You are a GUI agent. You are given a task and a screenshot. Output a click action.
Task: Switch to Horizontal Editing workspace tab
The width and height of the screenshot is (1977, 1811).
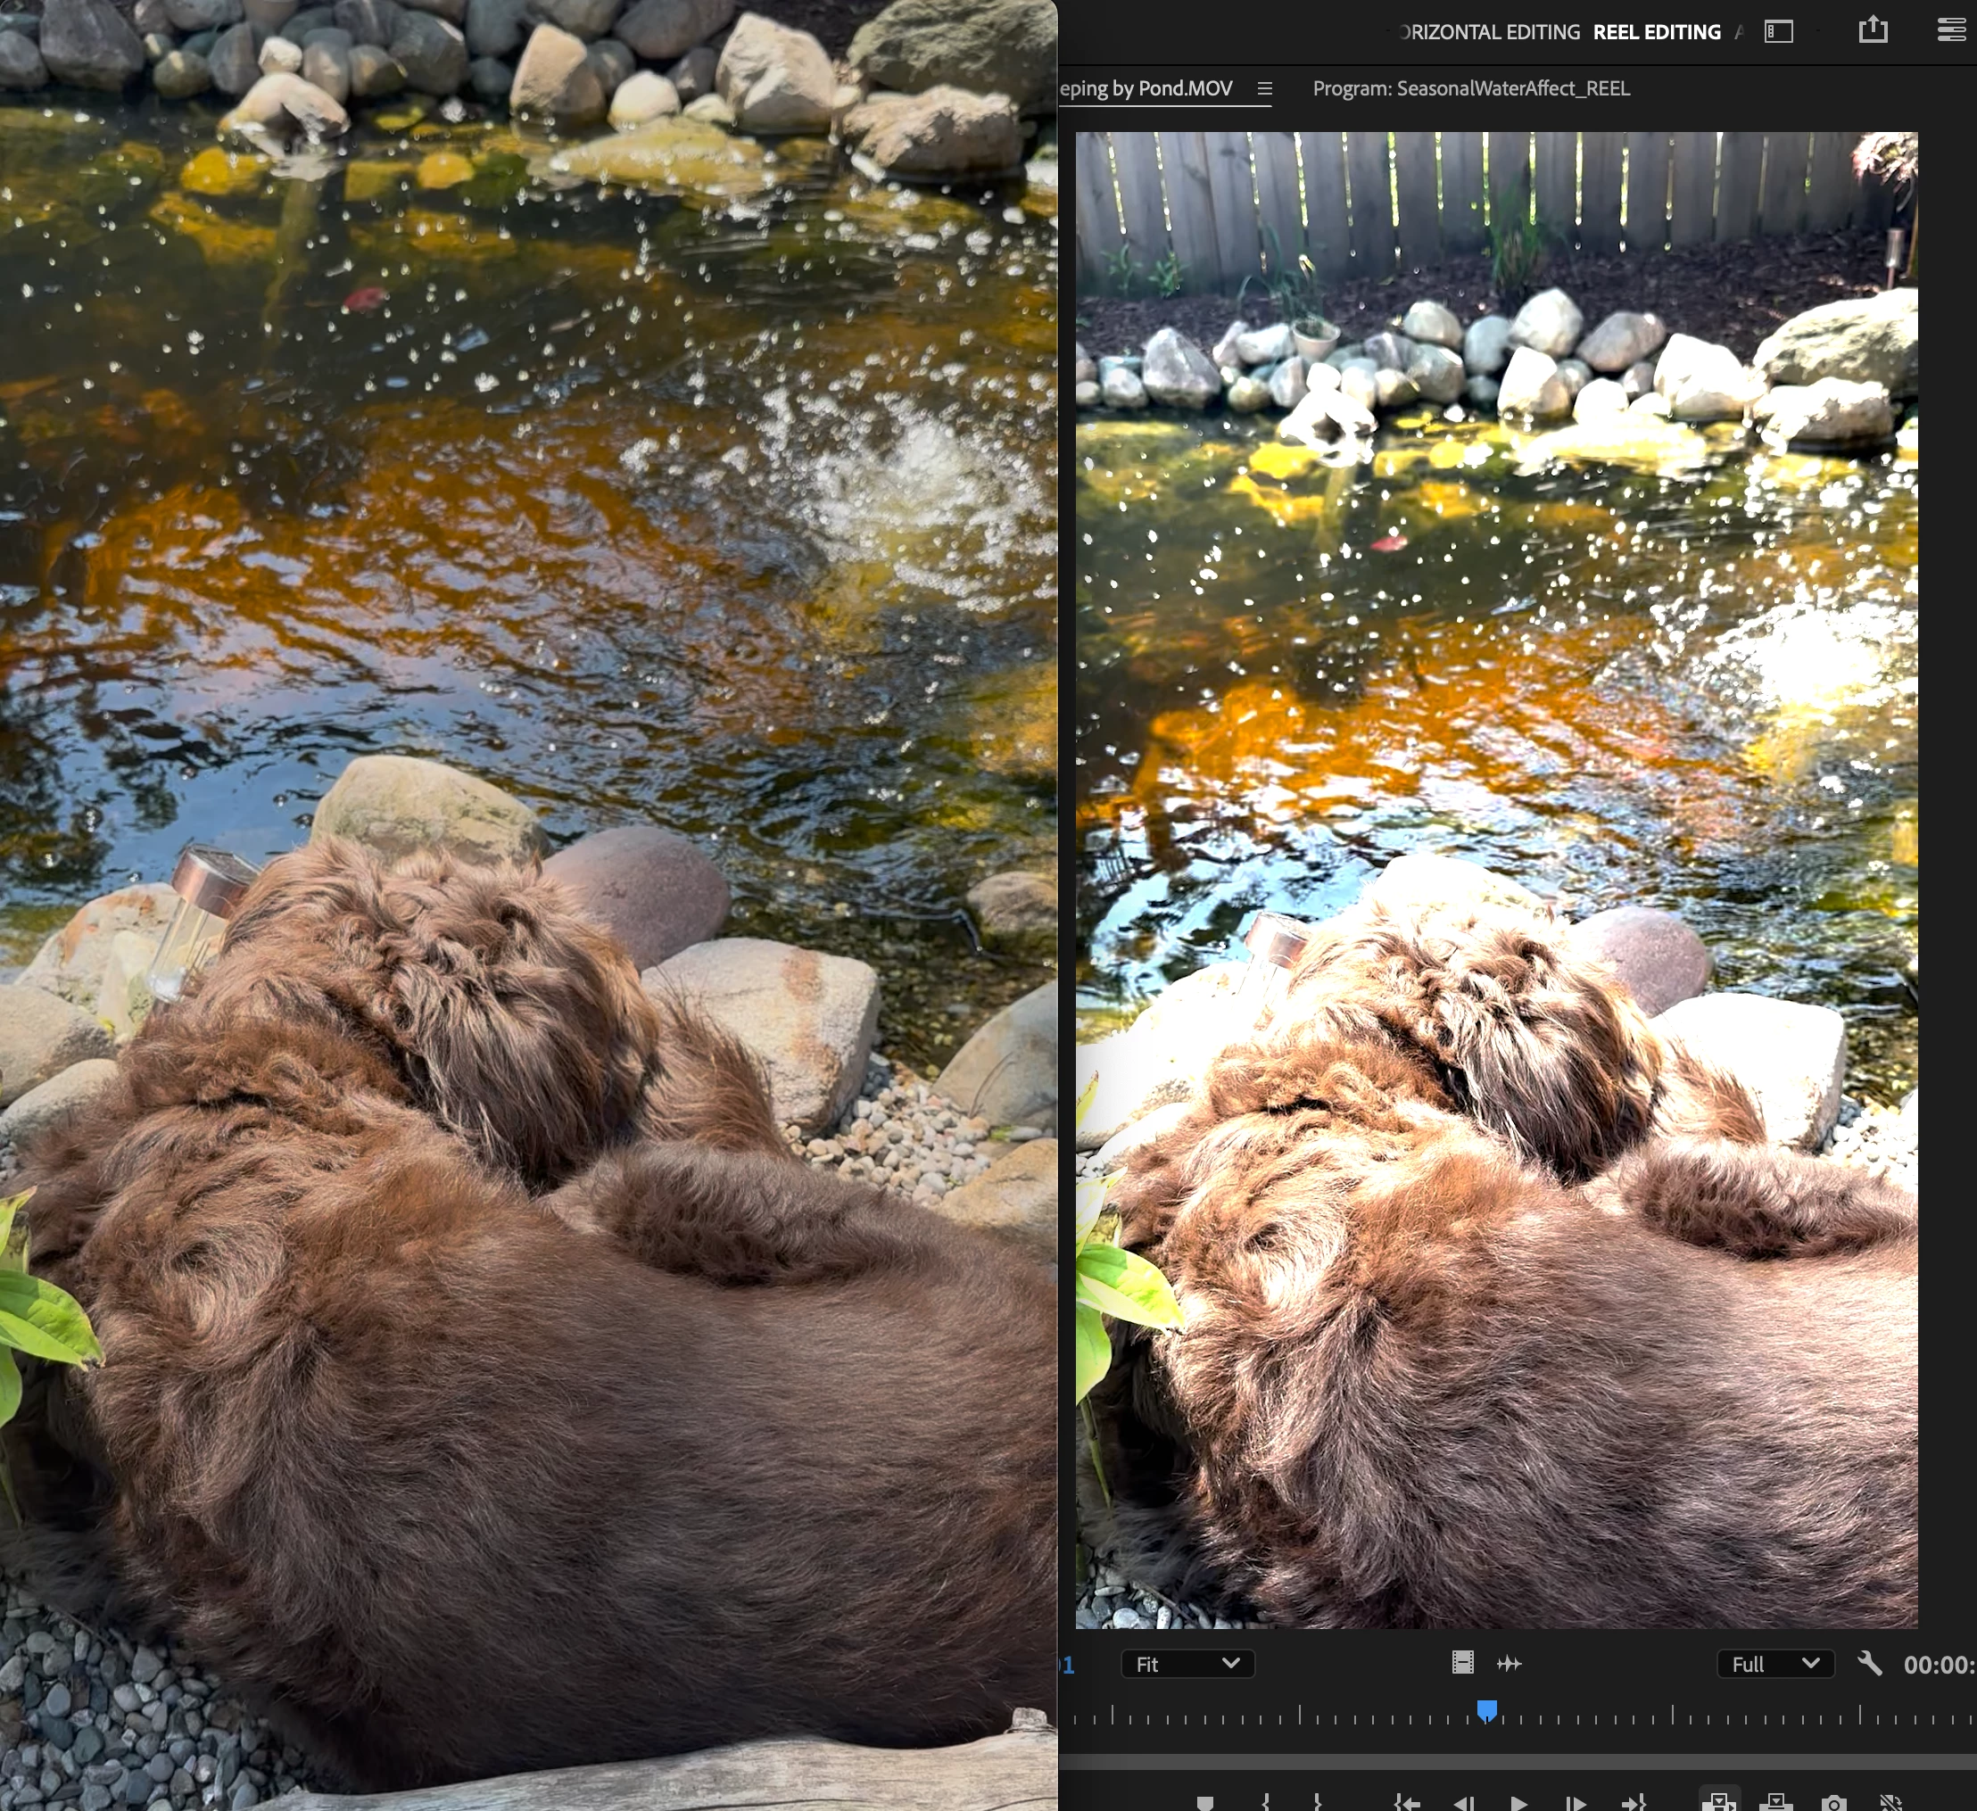point(1489,32)
